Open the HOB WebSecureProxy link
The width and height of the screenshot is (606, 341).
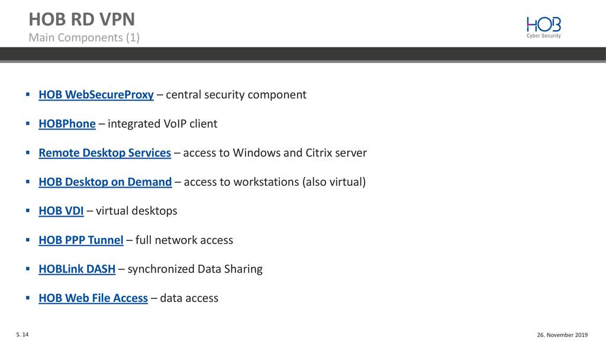96,95
